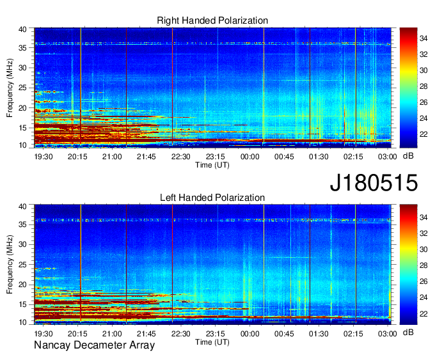Click the right-handed polarization spectrogram image
435x353 pixels.
click(x=212, y=88)
